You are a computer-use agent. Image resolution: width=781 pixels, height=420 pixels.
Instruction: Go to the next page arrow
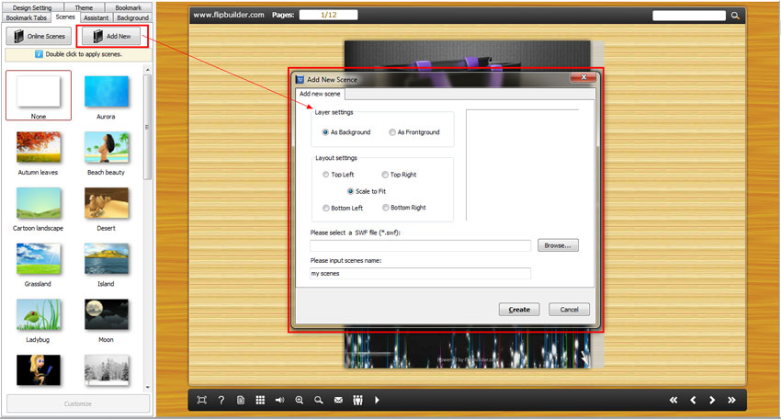click(712, 401)
